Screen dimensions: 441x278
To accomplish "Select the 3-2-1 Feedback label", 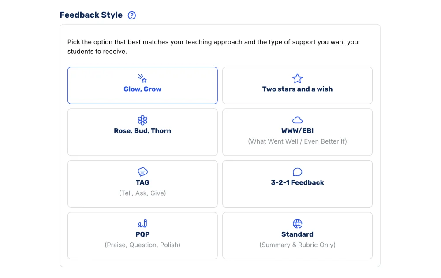I will (297, 182).
